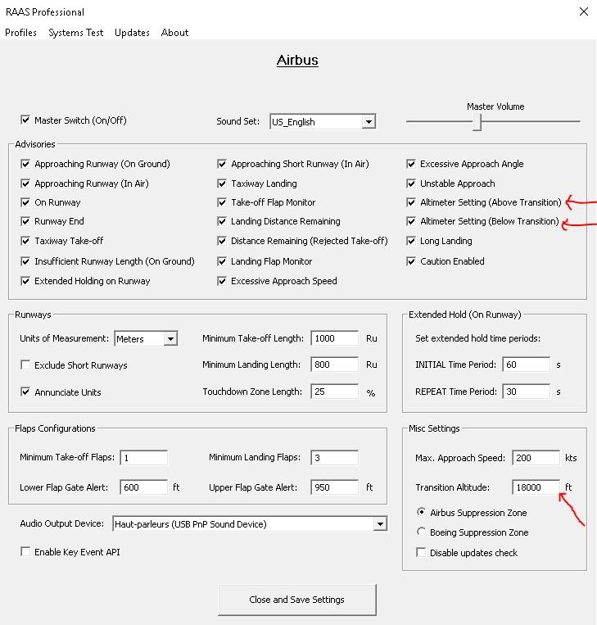The width and height of the screenshot is (597, 625).
Task: Uncheck Approaching Runway (On Ground)
Action: [25, 164]
